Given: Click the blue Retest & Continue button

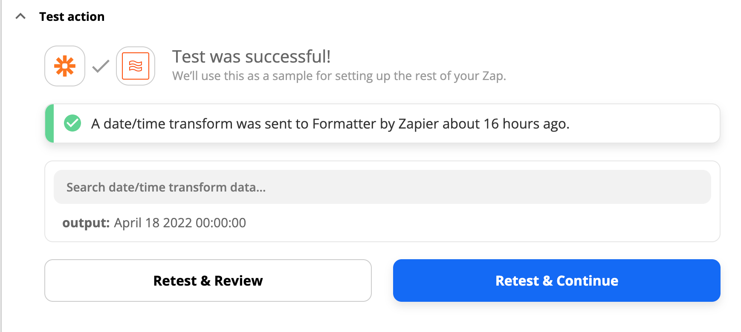Looking at the screenshot, I should [x=557, y=280].
